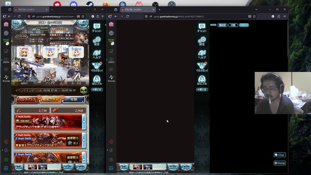Open the green Mission badge

(x=83, y=90)
